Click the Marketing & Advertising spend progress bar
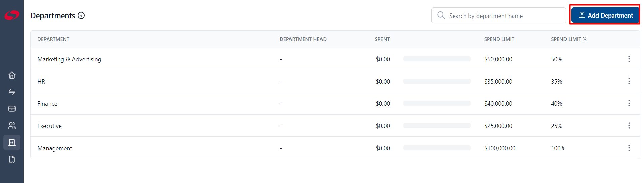Screen dimensions: 643x183 pyautogui.click(x=437, y=59)
